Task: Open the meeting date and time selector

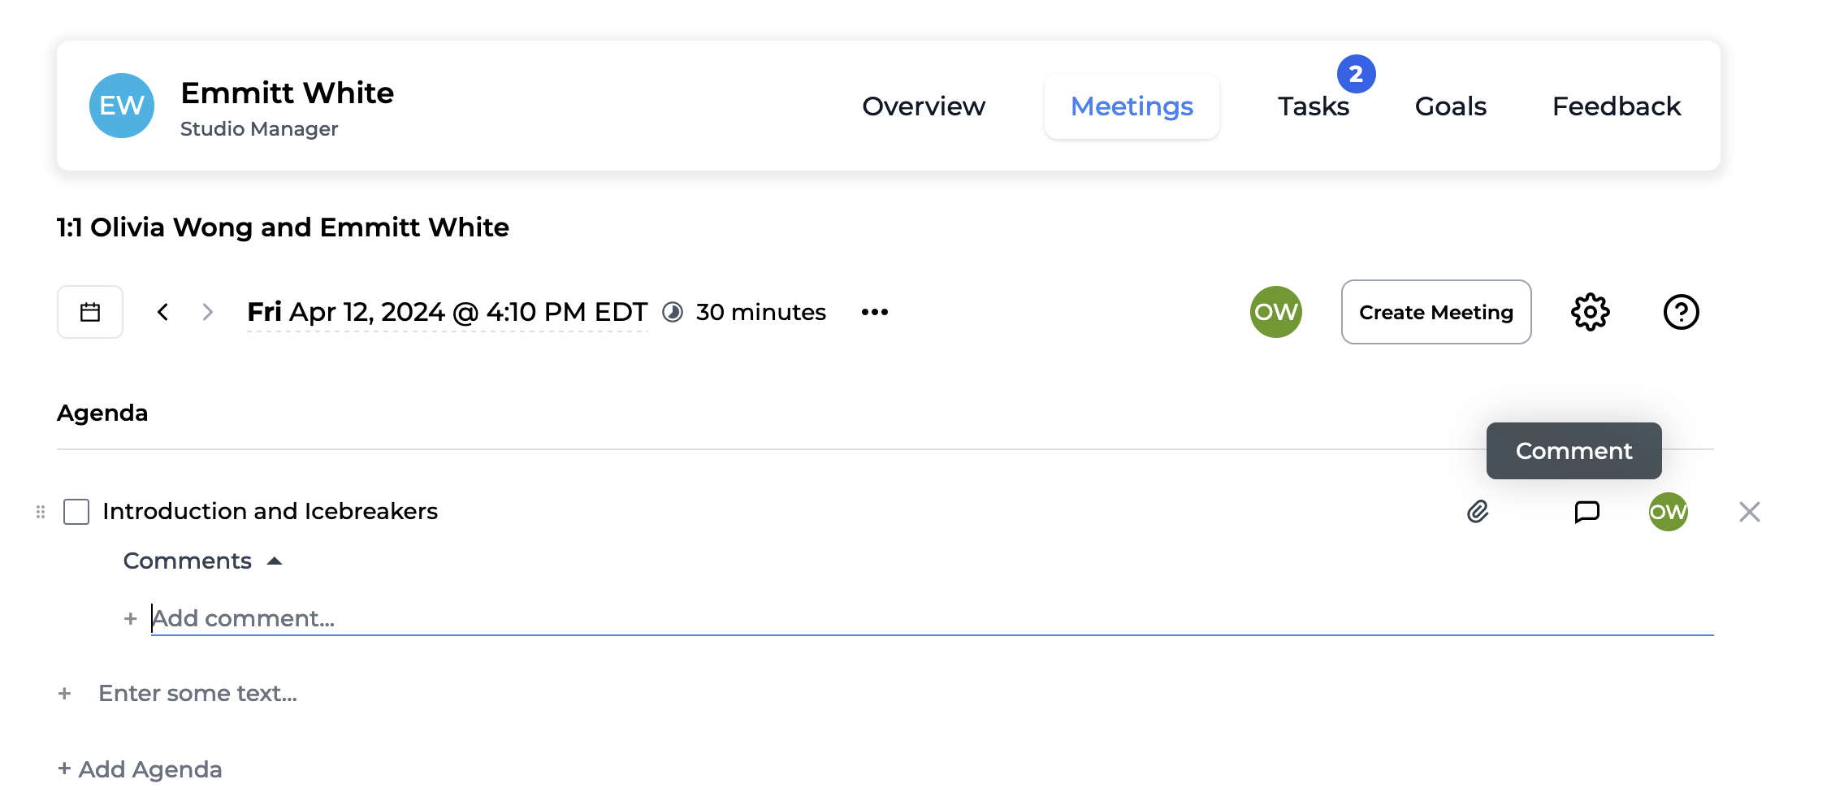Action: coord(447,313)
